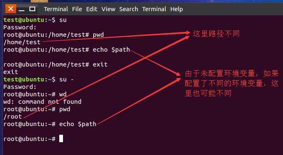Maximize the terminal window

[x=32, y=9]
